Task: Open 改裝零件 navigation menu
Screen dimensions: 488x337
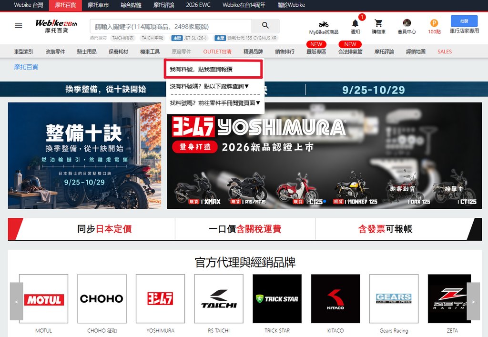Action: tap(55, 51)
